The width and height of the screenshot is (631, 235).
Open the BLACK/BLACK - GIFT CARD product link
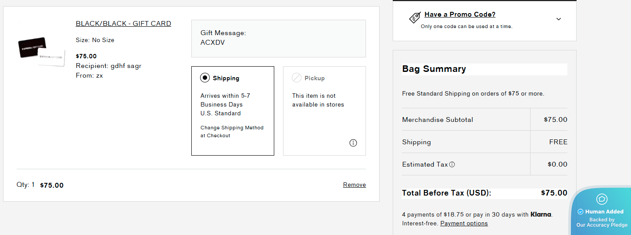click(123, 24)
